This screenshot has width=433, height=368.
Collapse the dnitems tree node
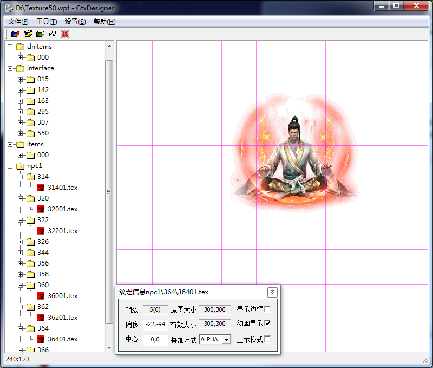coord(10,47)
